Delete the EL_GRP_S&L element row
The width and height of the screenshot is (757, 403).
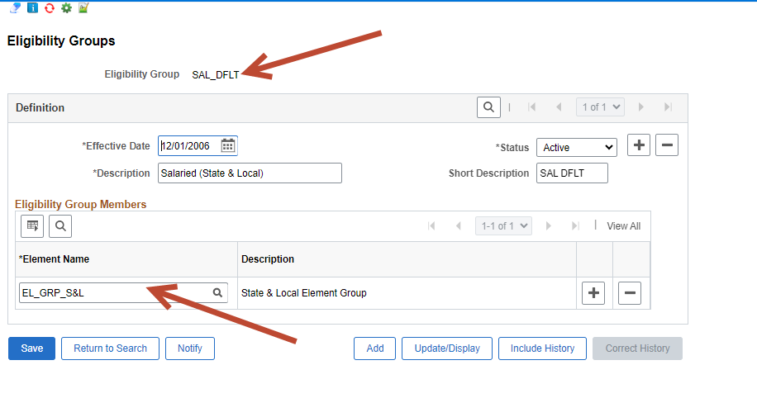[x=630, y=293]
